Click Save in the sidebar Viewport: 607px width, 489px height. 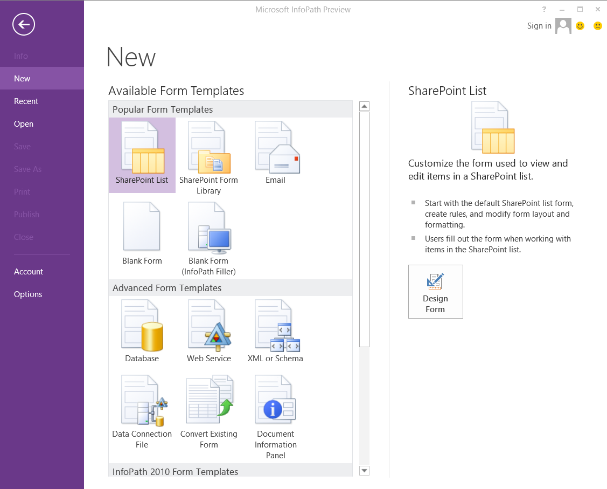tap(42, 147)
